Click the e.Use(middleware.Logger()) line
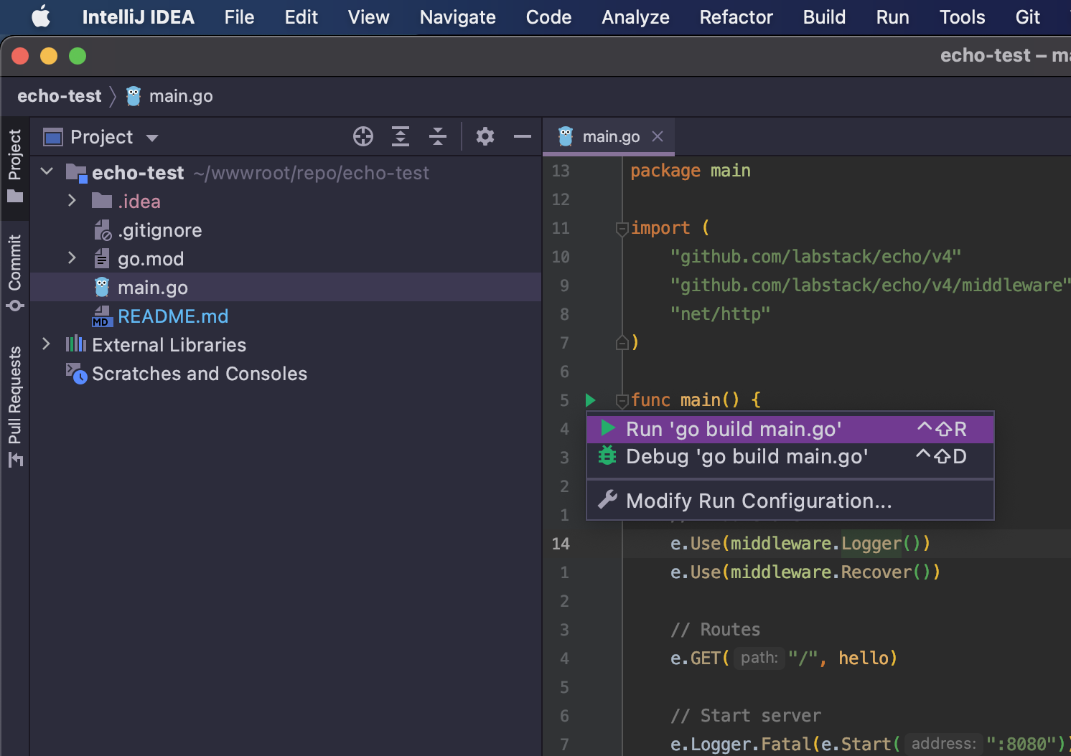Screen dimensions: 1071x756 [x=800, y=544]
